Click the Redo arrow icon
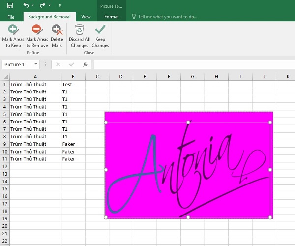Viewport: 295px width, 246px height. 42,5
